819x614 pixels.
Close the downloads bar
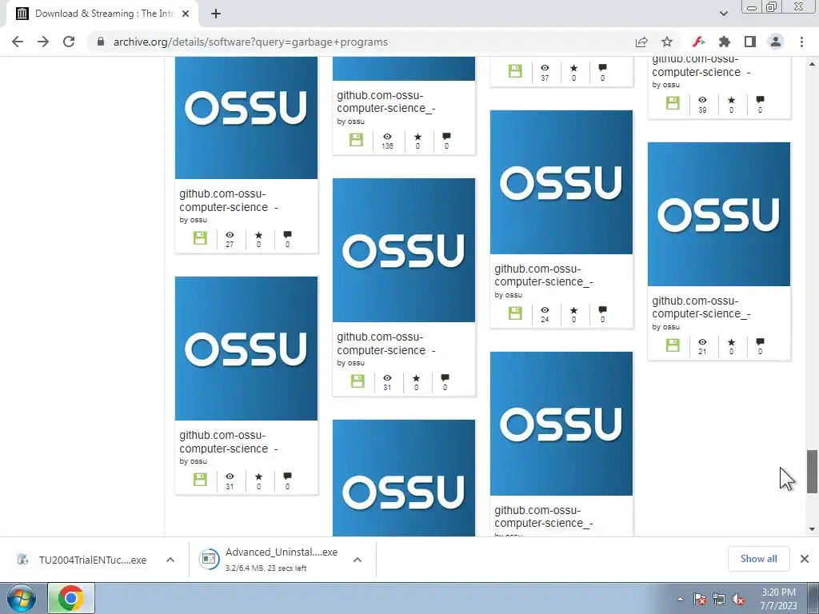tap(805, 559)
